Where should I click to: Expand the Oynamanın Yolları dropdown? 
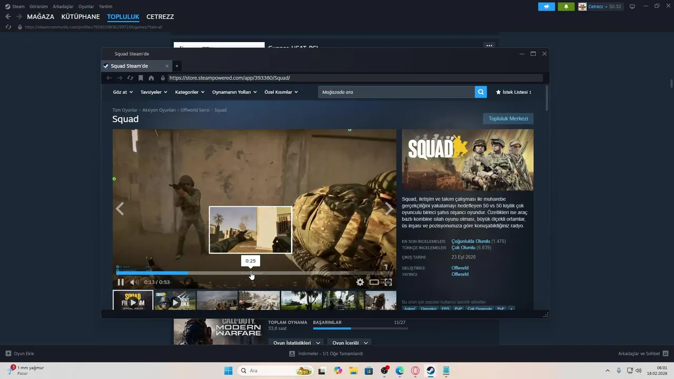coord(234,92)
